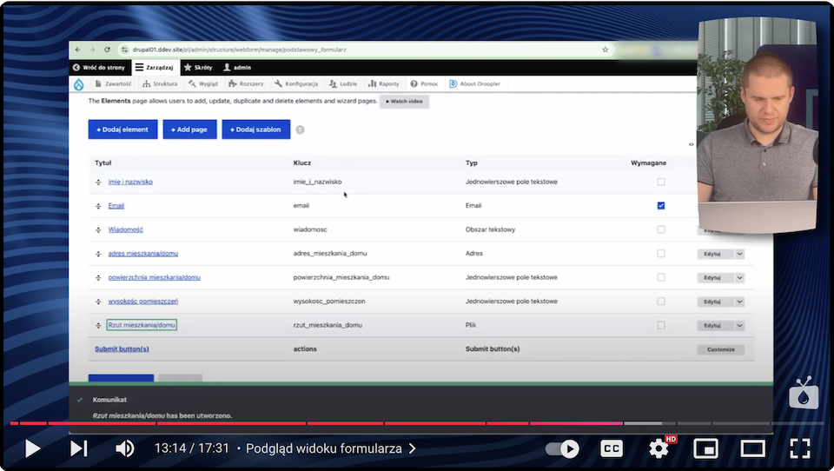Open Skróty in toolbar
Image resolution: width=834 pixels, height=471 pixels.
tap(198, 68)
